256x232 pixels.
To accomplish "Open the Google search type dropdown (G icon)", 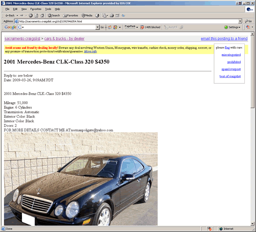I will [x=21, y=27].
